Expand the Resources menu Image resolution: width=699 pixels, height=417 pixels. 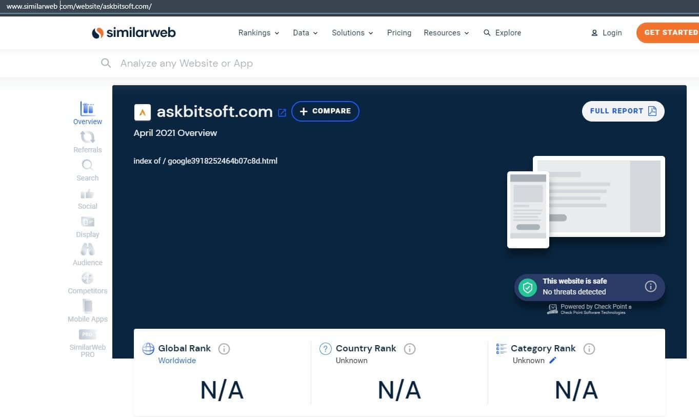pos(447,33)
